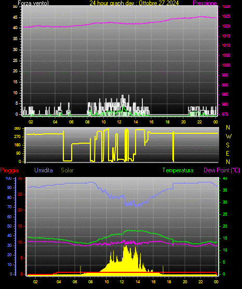Click pressure axis value 985
The height and width of the screenshot is (289, 242).
225,94
